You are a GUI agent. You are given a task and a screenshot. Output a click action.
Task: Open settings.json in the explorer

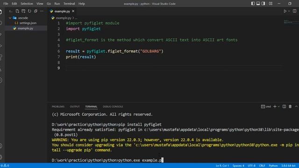[28, 23]
